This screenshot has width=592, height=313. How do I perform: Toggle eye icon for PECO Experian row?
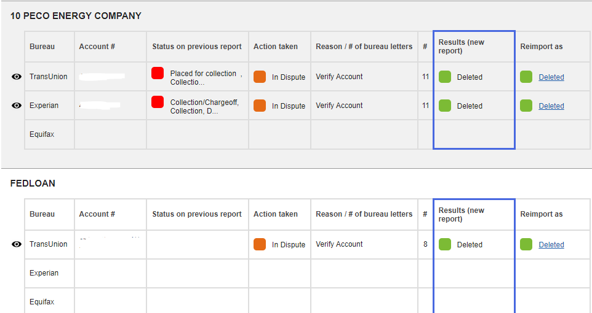click(x=17, y=106)
